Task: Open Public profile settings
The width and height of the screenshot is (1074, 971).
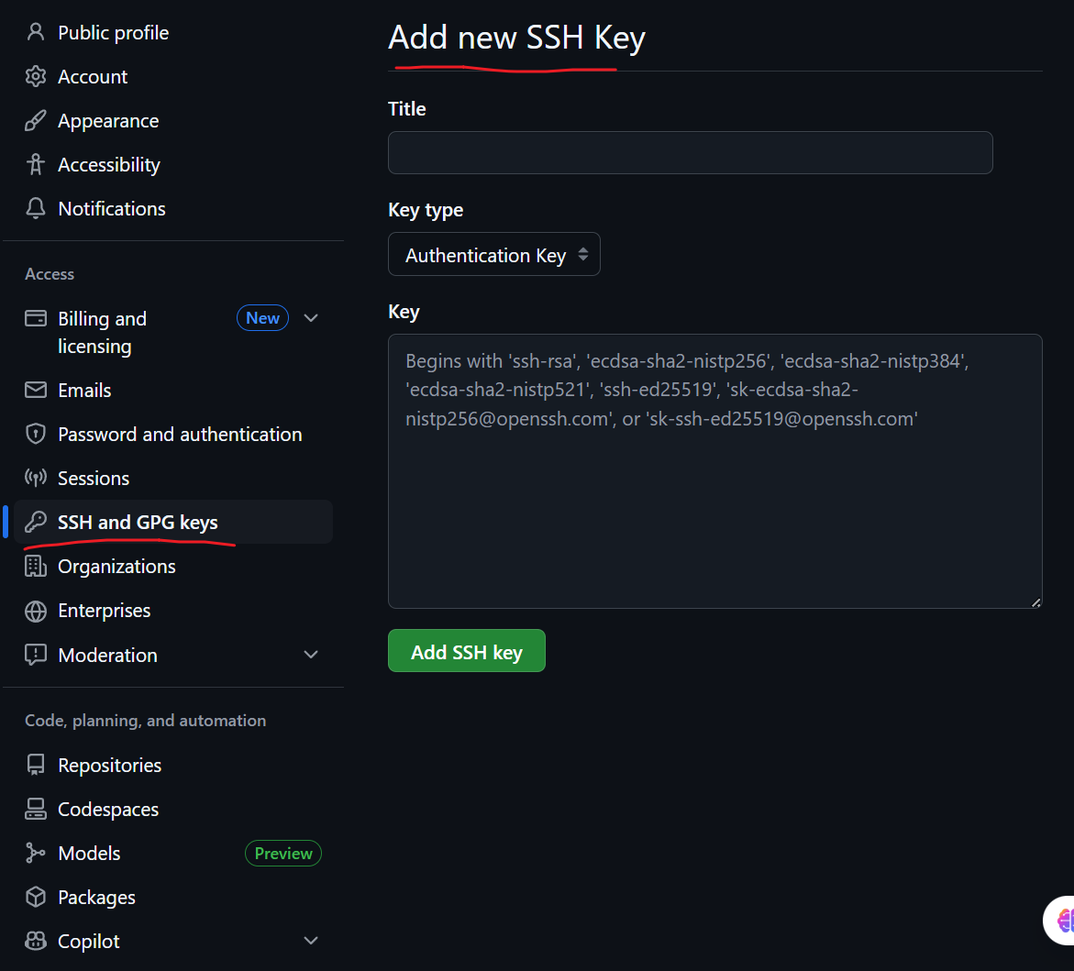Action: pyautogui.click(x=113, y=32)
